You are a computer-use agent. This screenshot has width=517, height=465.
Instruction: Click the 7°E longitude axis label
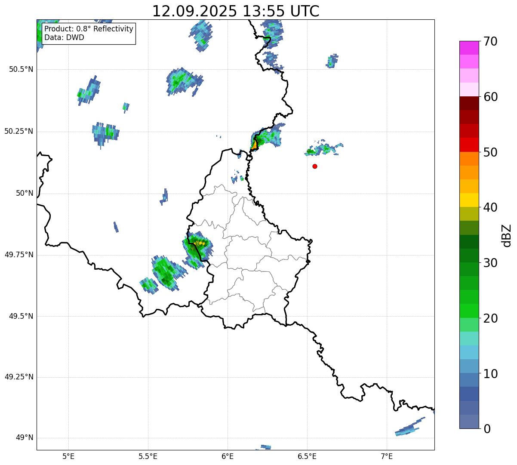[387, 456]
